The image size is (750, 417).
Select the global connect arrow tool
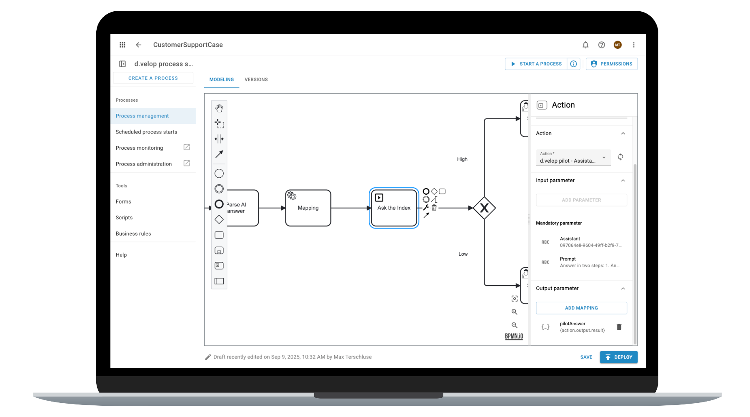point(219,154)
